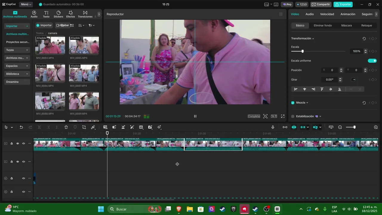Mute the main video track audio
This screenshot has width=382, height=215.
coord(24,144)
